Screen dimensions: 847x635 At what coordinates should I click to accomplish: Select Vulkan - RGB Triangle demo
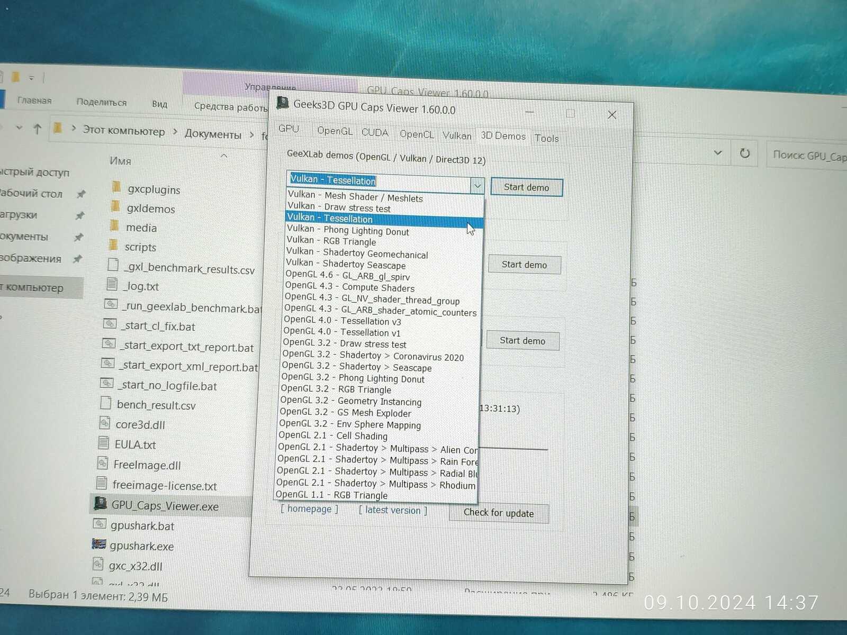383,241
